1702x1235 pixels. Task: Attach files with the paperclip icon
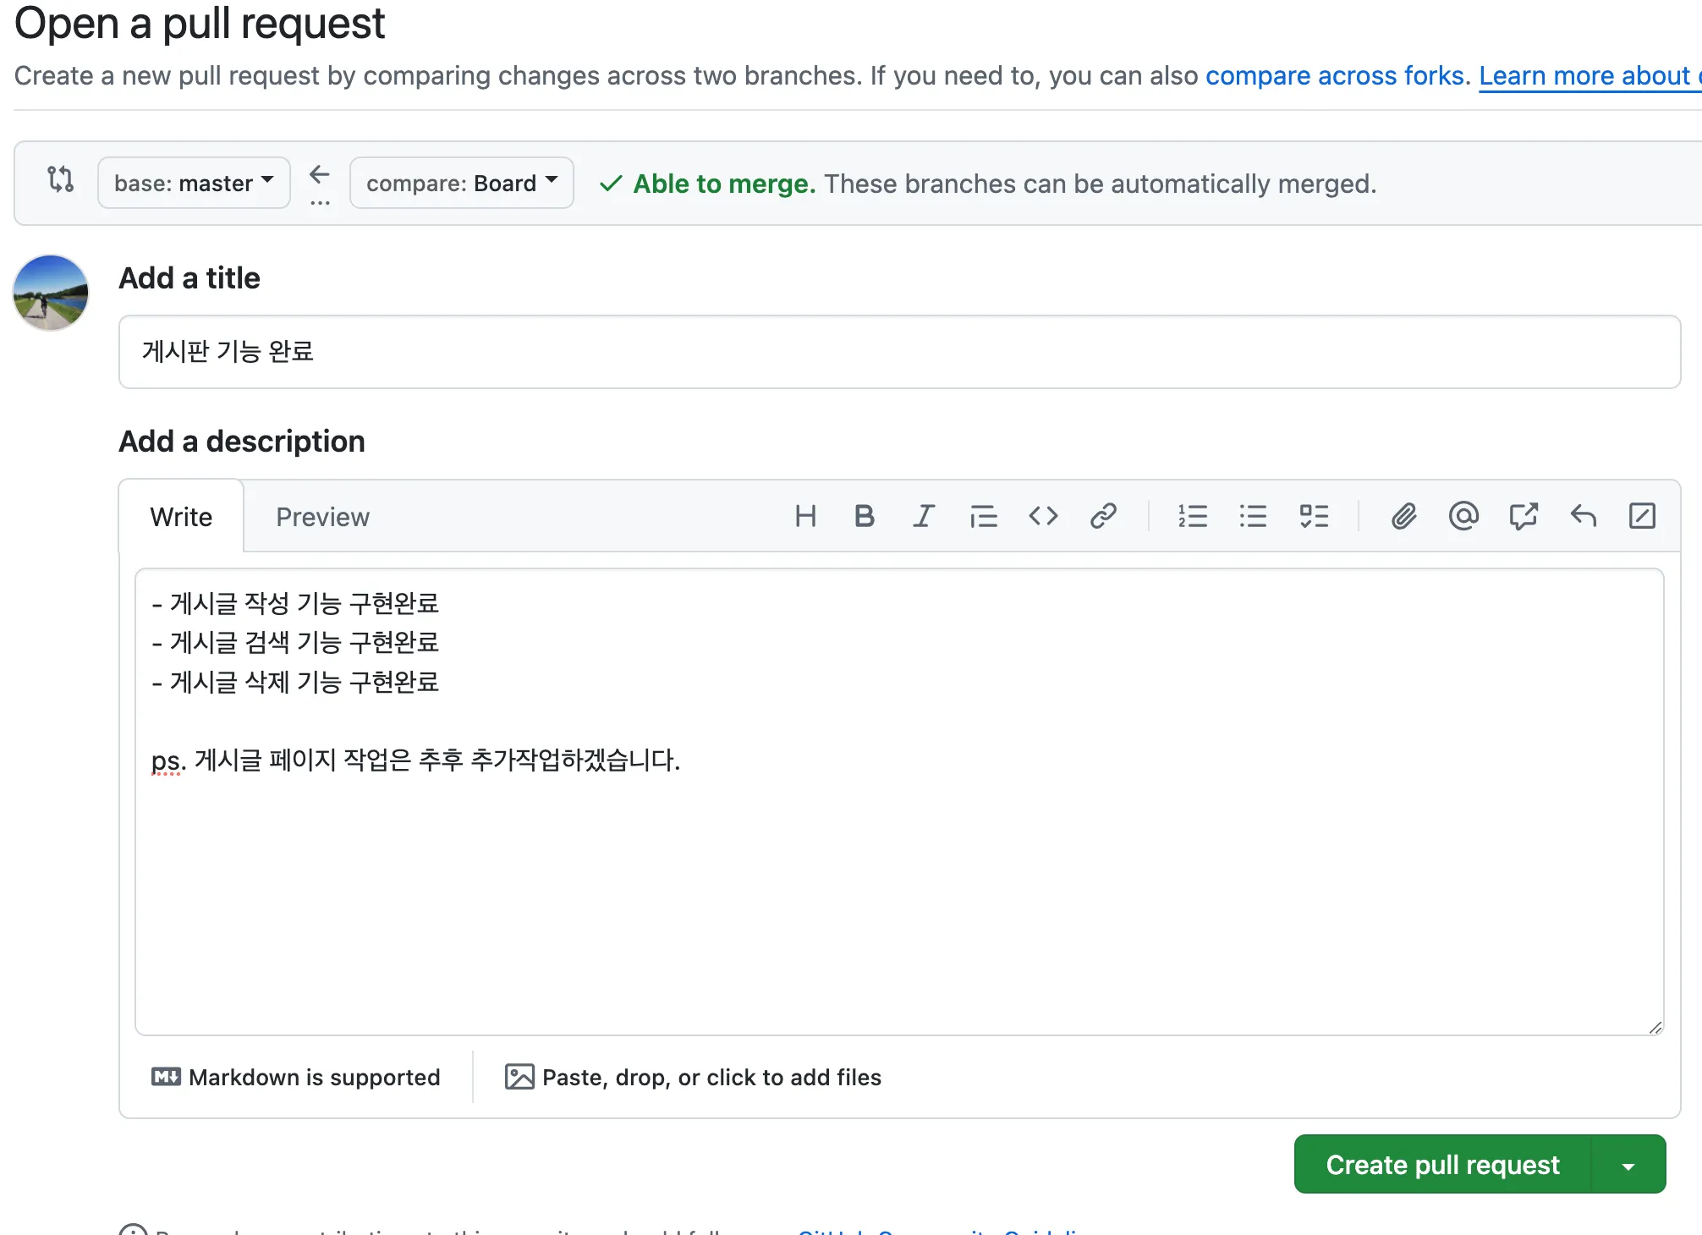(x=1403, y=516)
